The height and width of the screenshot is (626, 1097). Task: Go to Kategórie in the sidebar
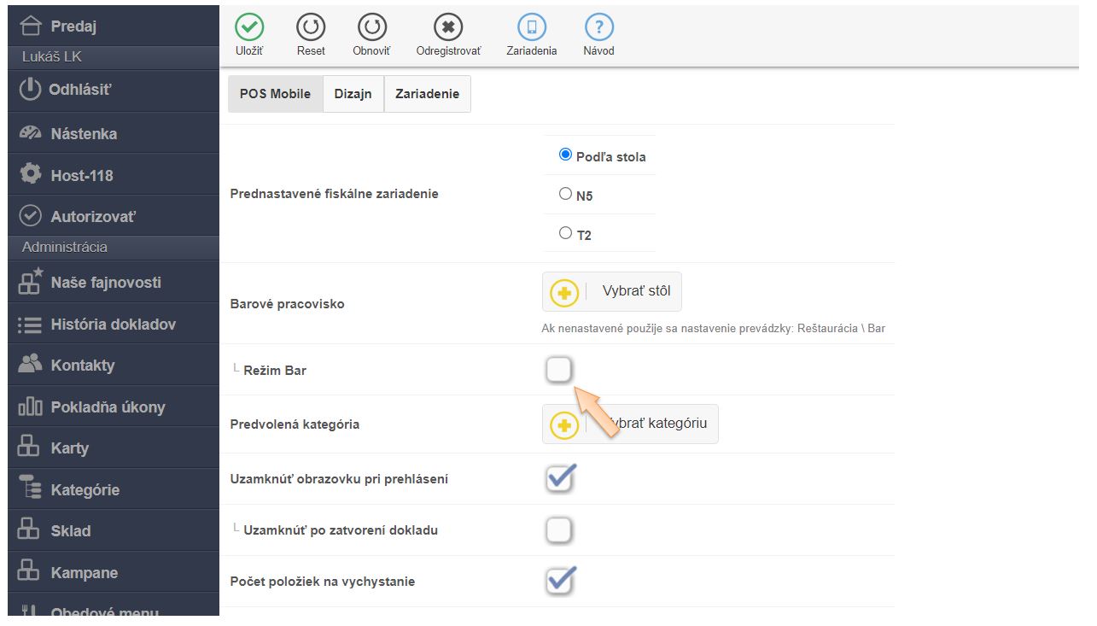[x=85, y=490]
